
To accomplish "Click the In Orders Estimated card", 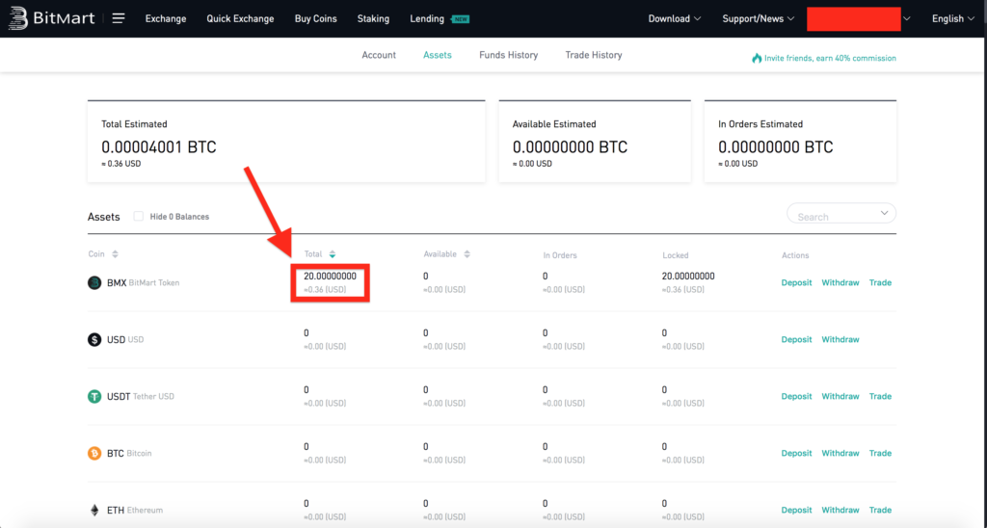I will (x=800, y=142).
